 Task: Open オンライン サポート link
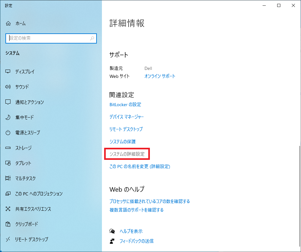coord(160,76)
